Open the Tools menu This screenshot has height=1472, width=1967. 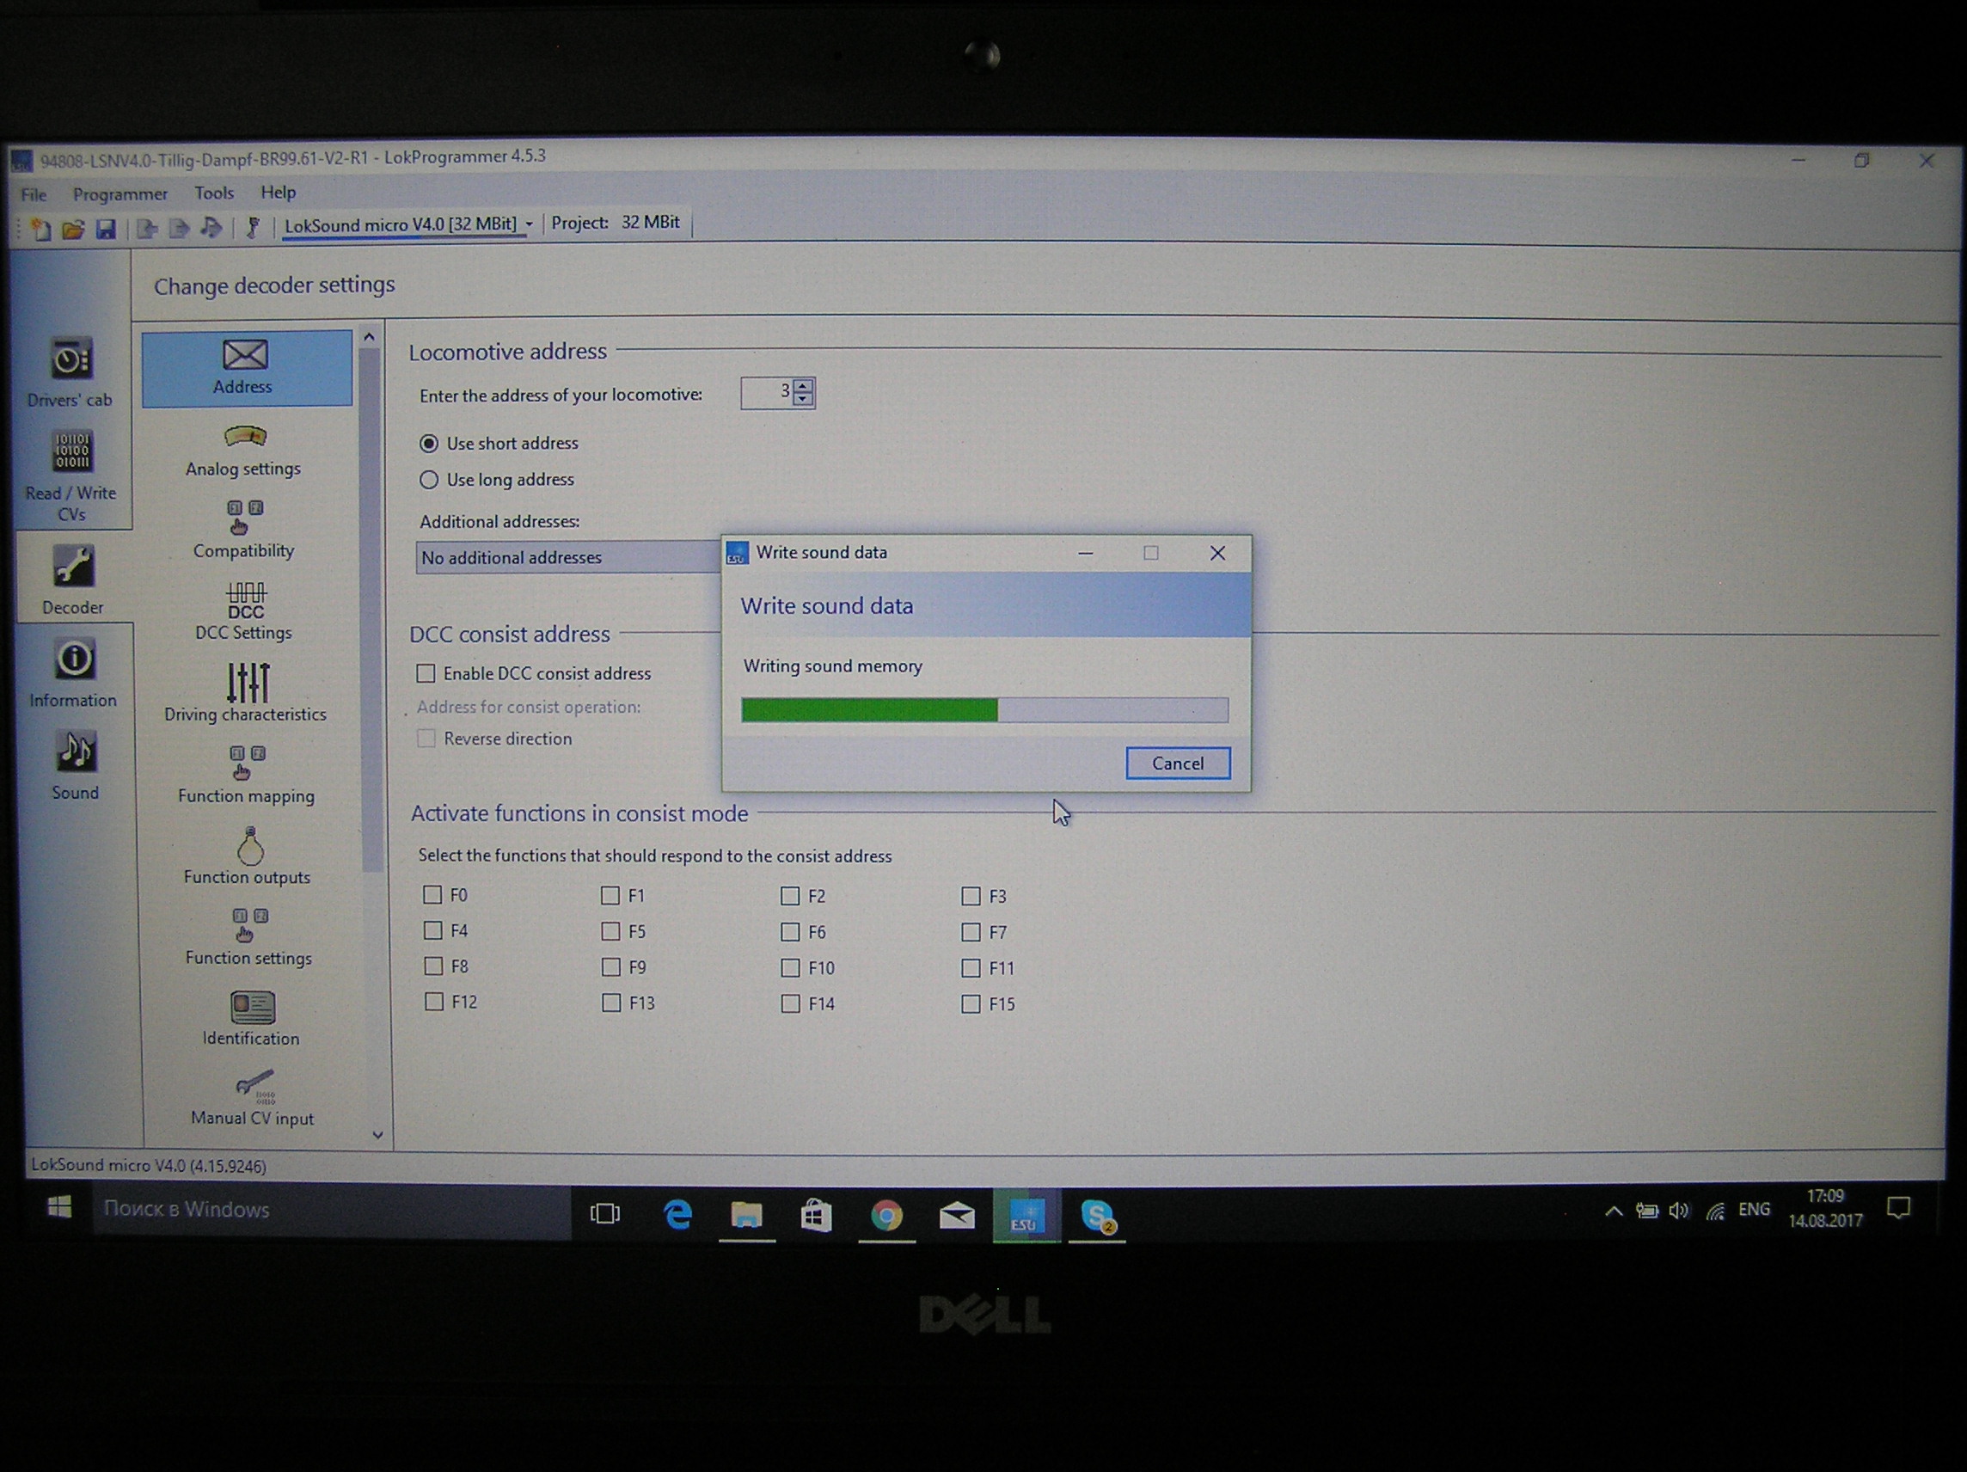[214, 193]
